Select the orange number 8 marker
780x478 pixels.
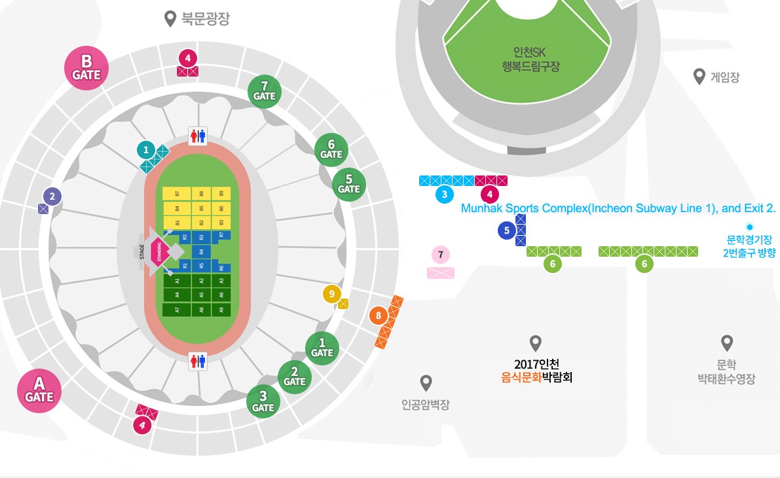[x=379, y=316]
